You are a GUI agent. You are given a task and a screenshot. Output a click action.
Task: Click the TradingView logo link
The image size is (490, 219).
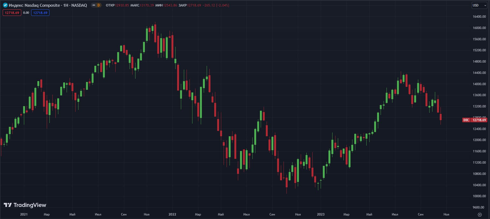[x=25, y=205]
